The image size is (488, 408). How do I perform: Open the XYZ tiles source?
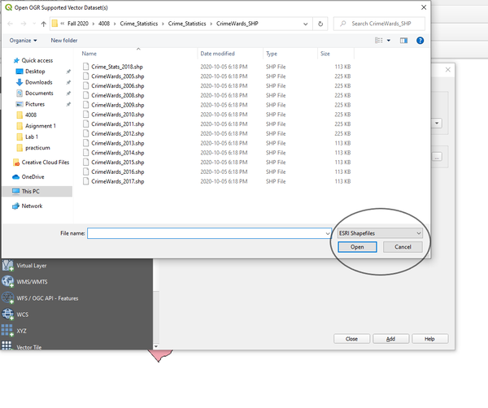(8, 331)
